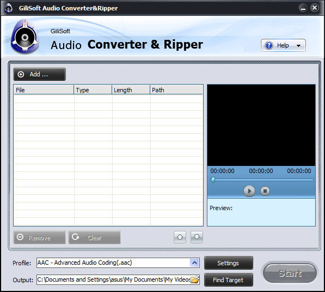Click the Clear list button
This screenshot has width=325, height=292.
coord(95,237)
